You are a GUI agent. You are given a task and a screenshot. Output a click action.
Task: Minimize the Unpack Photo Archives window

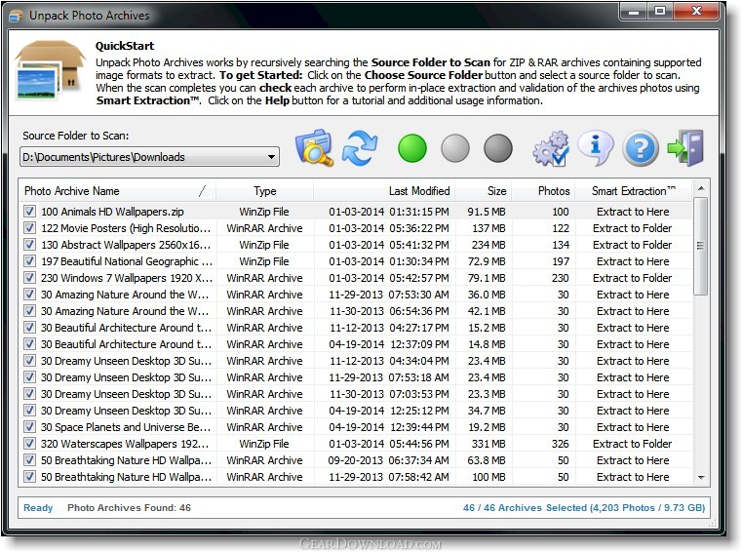[x=635, y=12]
